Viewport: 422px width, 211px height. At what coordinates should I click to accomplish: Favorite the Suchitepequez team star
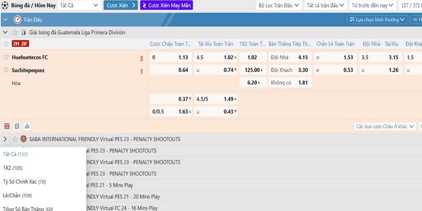pyautogui.click(x=6, y=70)
